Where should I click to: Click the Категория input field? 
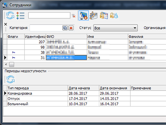46,28
